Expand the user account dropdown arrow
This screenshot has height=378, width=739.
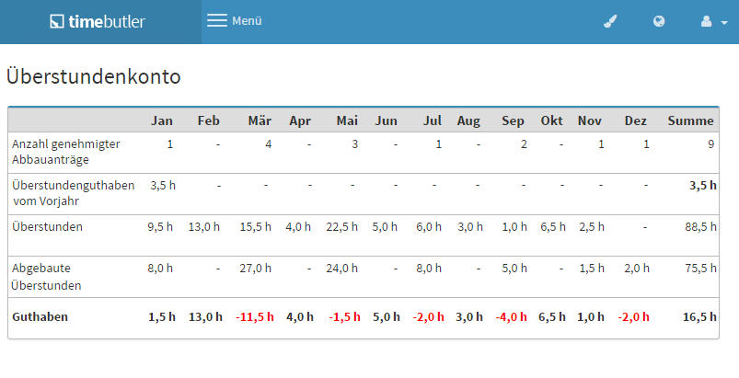(724, 22)
